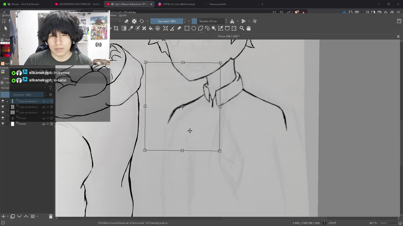403x226 pixels.
Task: Select the Gradient tool
Action: click(x=124, y=28)
